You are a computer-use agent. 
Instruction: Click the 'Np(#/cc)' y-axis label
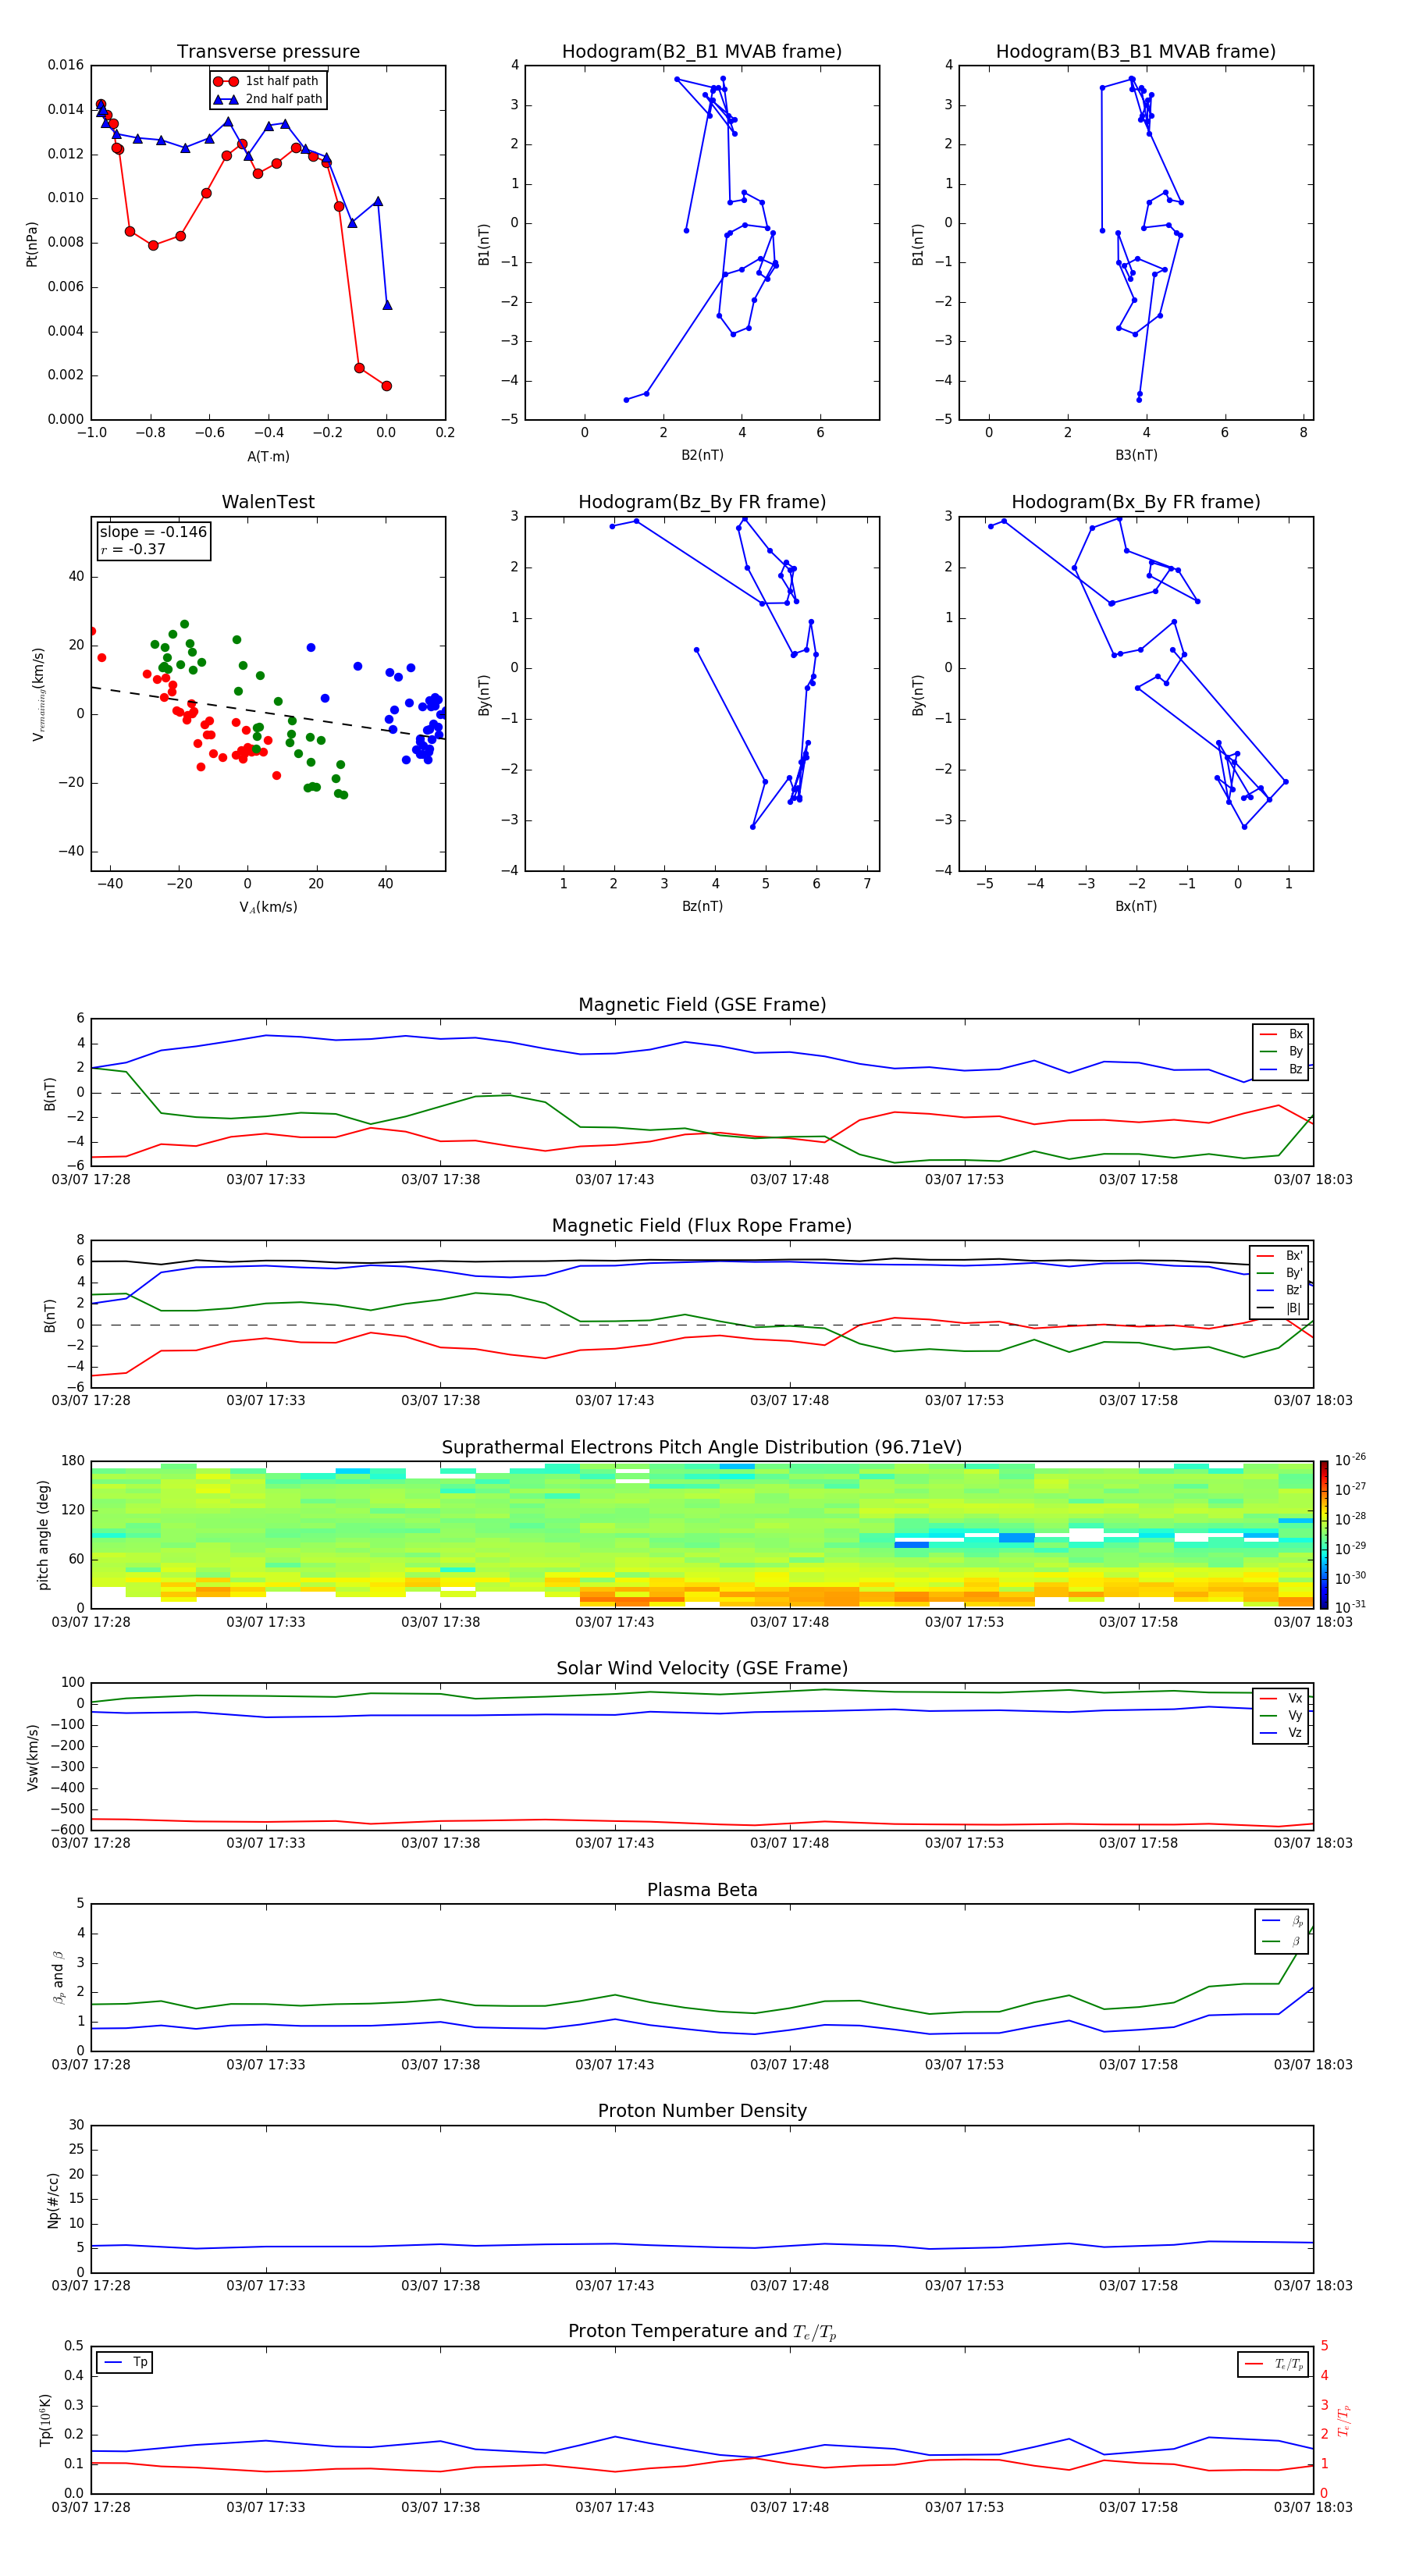pos(54,2200)
